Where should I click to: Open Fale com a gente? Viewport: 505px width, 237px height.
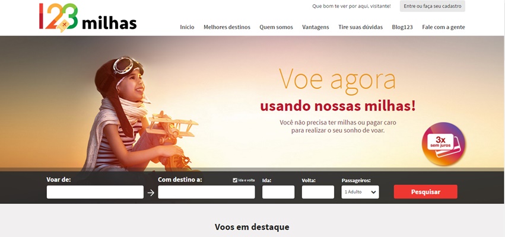point(443,27)
